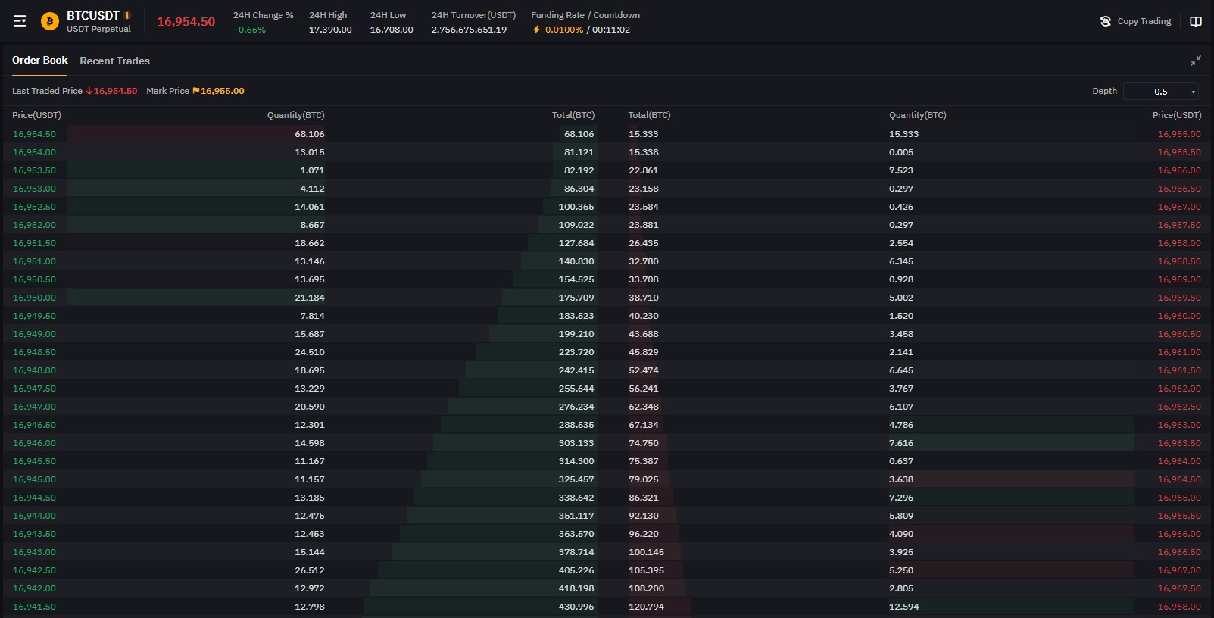Select bid price 16,947.00
This screenshot has width=1214, height=618.
pyautogui.click(x=34, y=407)
